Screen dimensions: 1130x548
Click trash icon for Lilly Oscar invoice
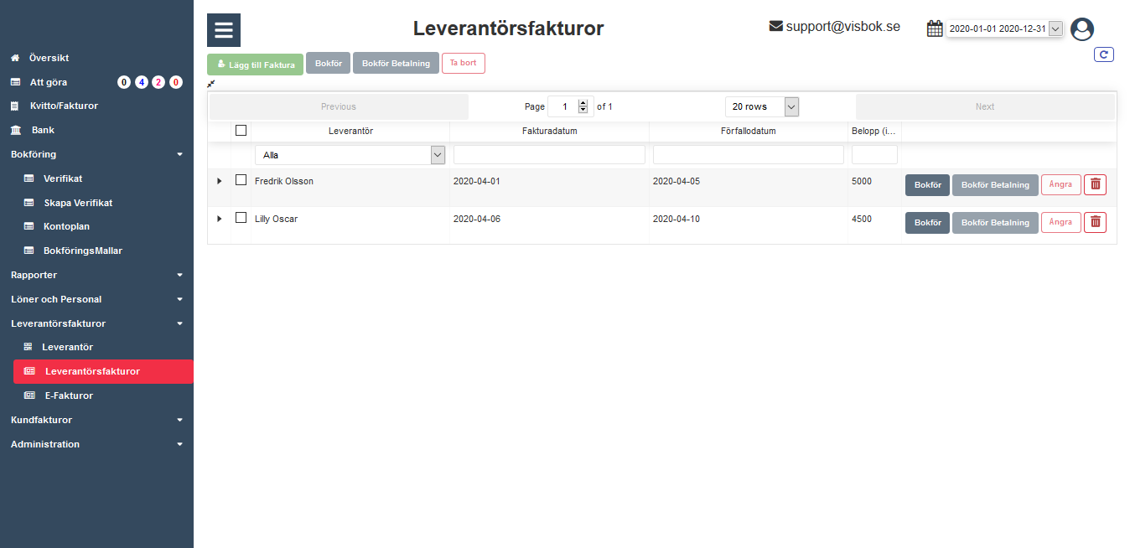pos(1095,222)
